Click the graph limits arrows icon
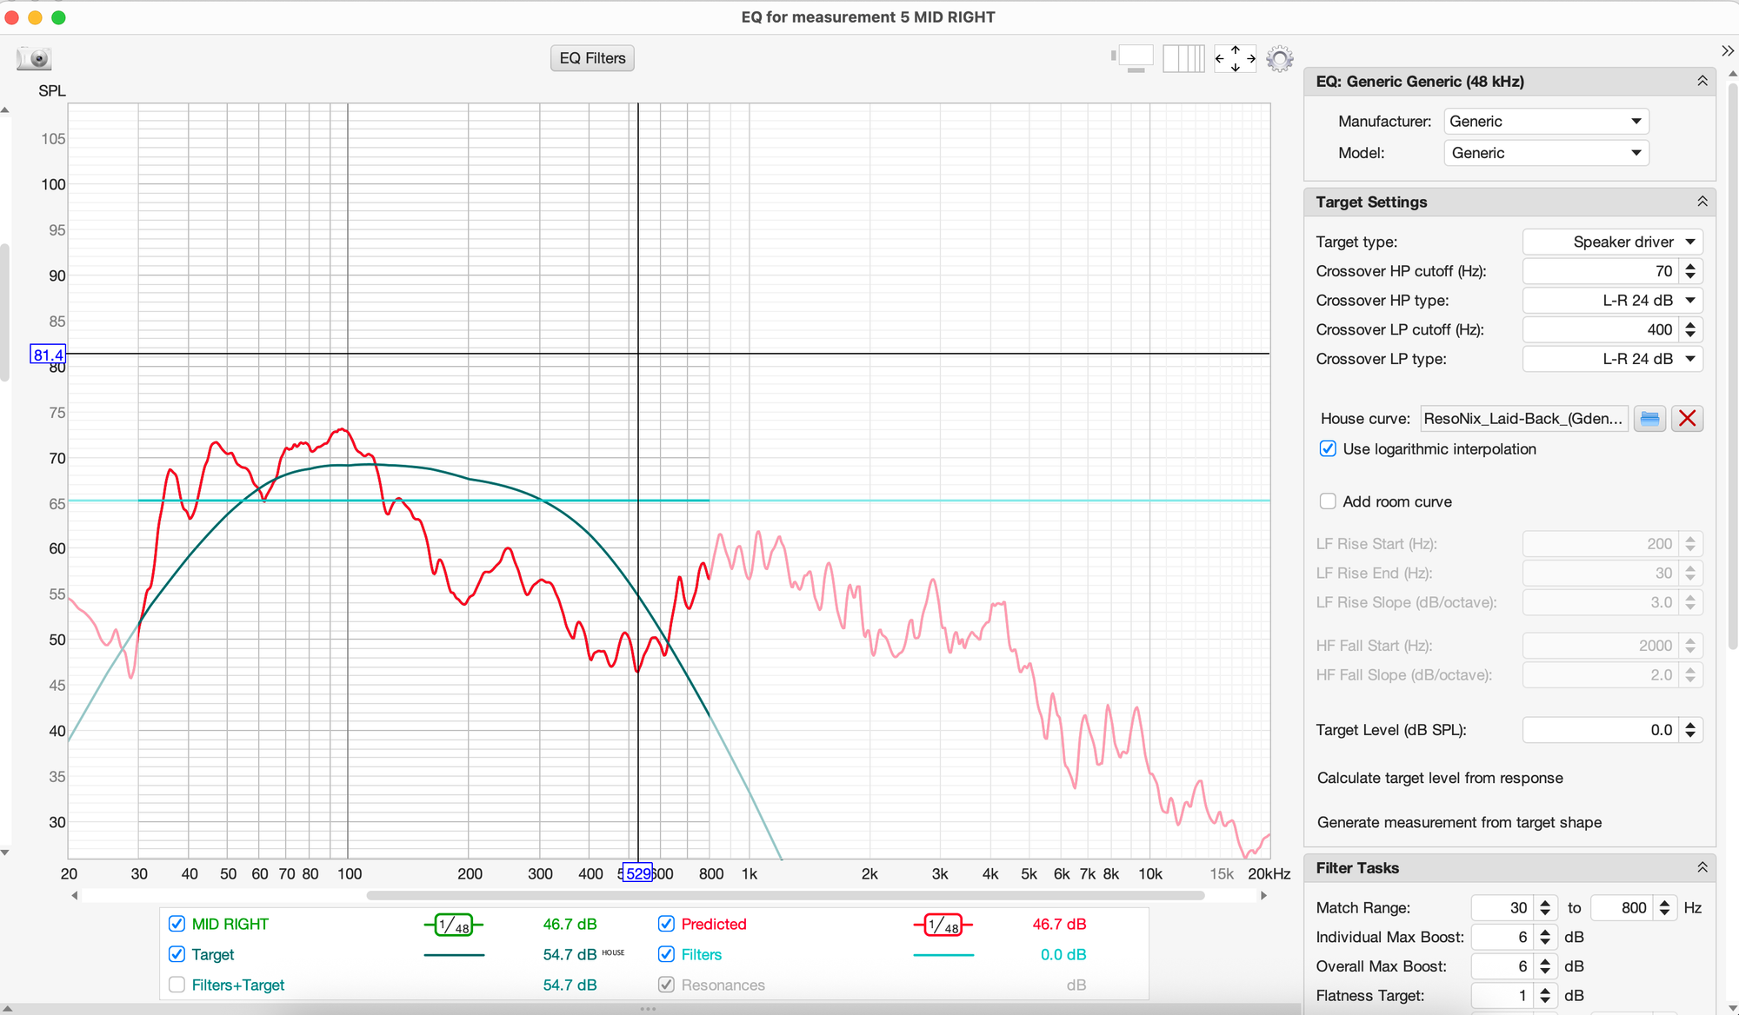1739x1015 pixels. coord(1235,58)
